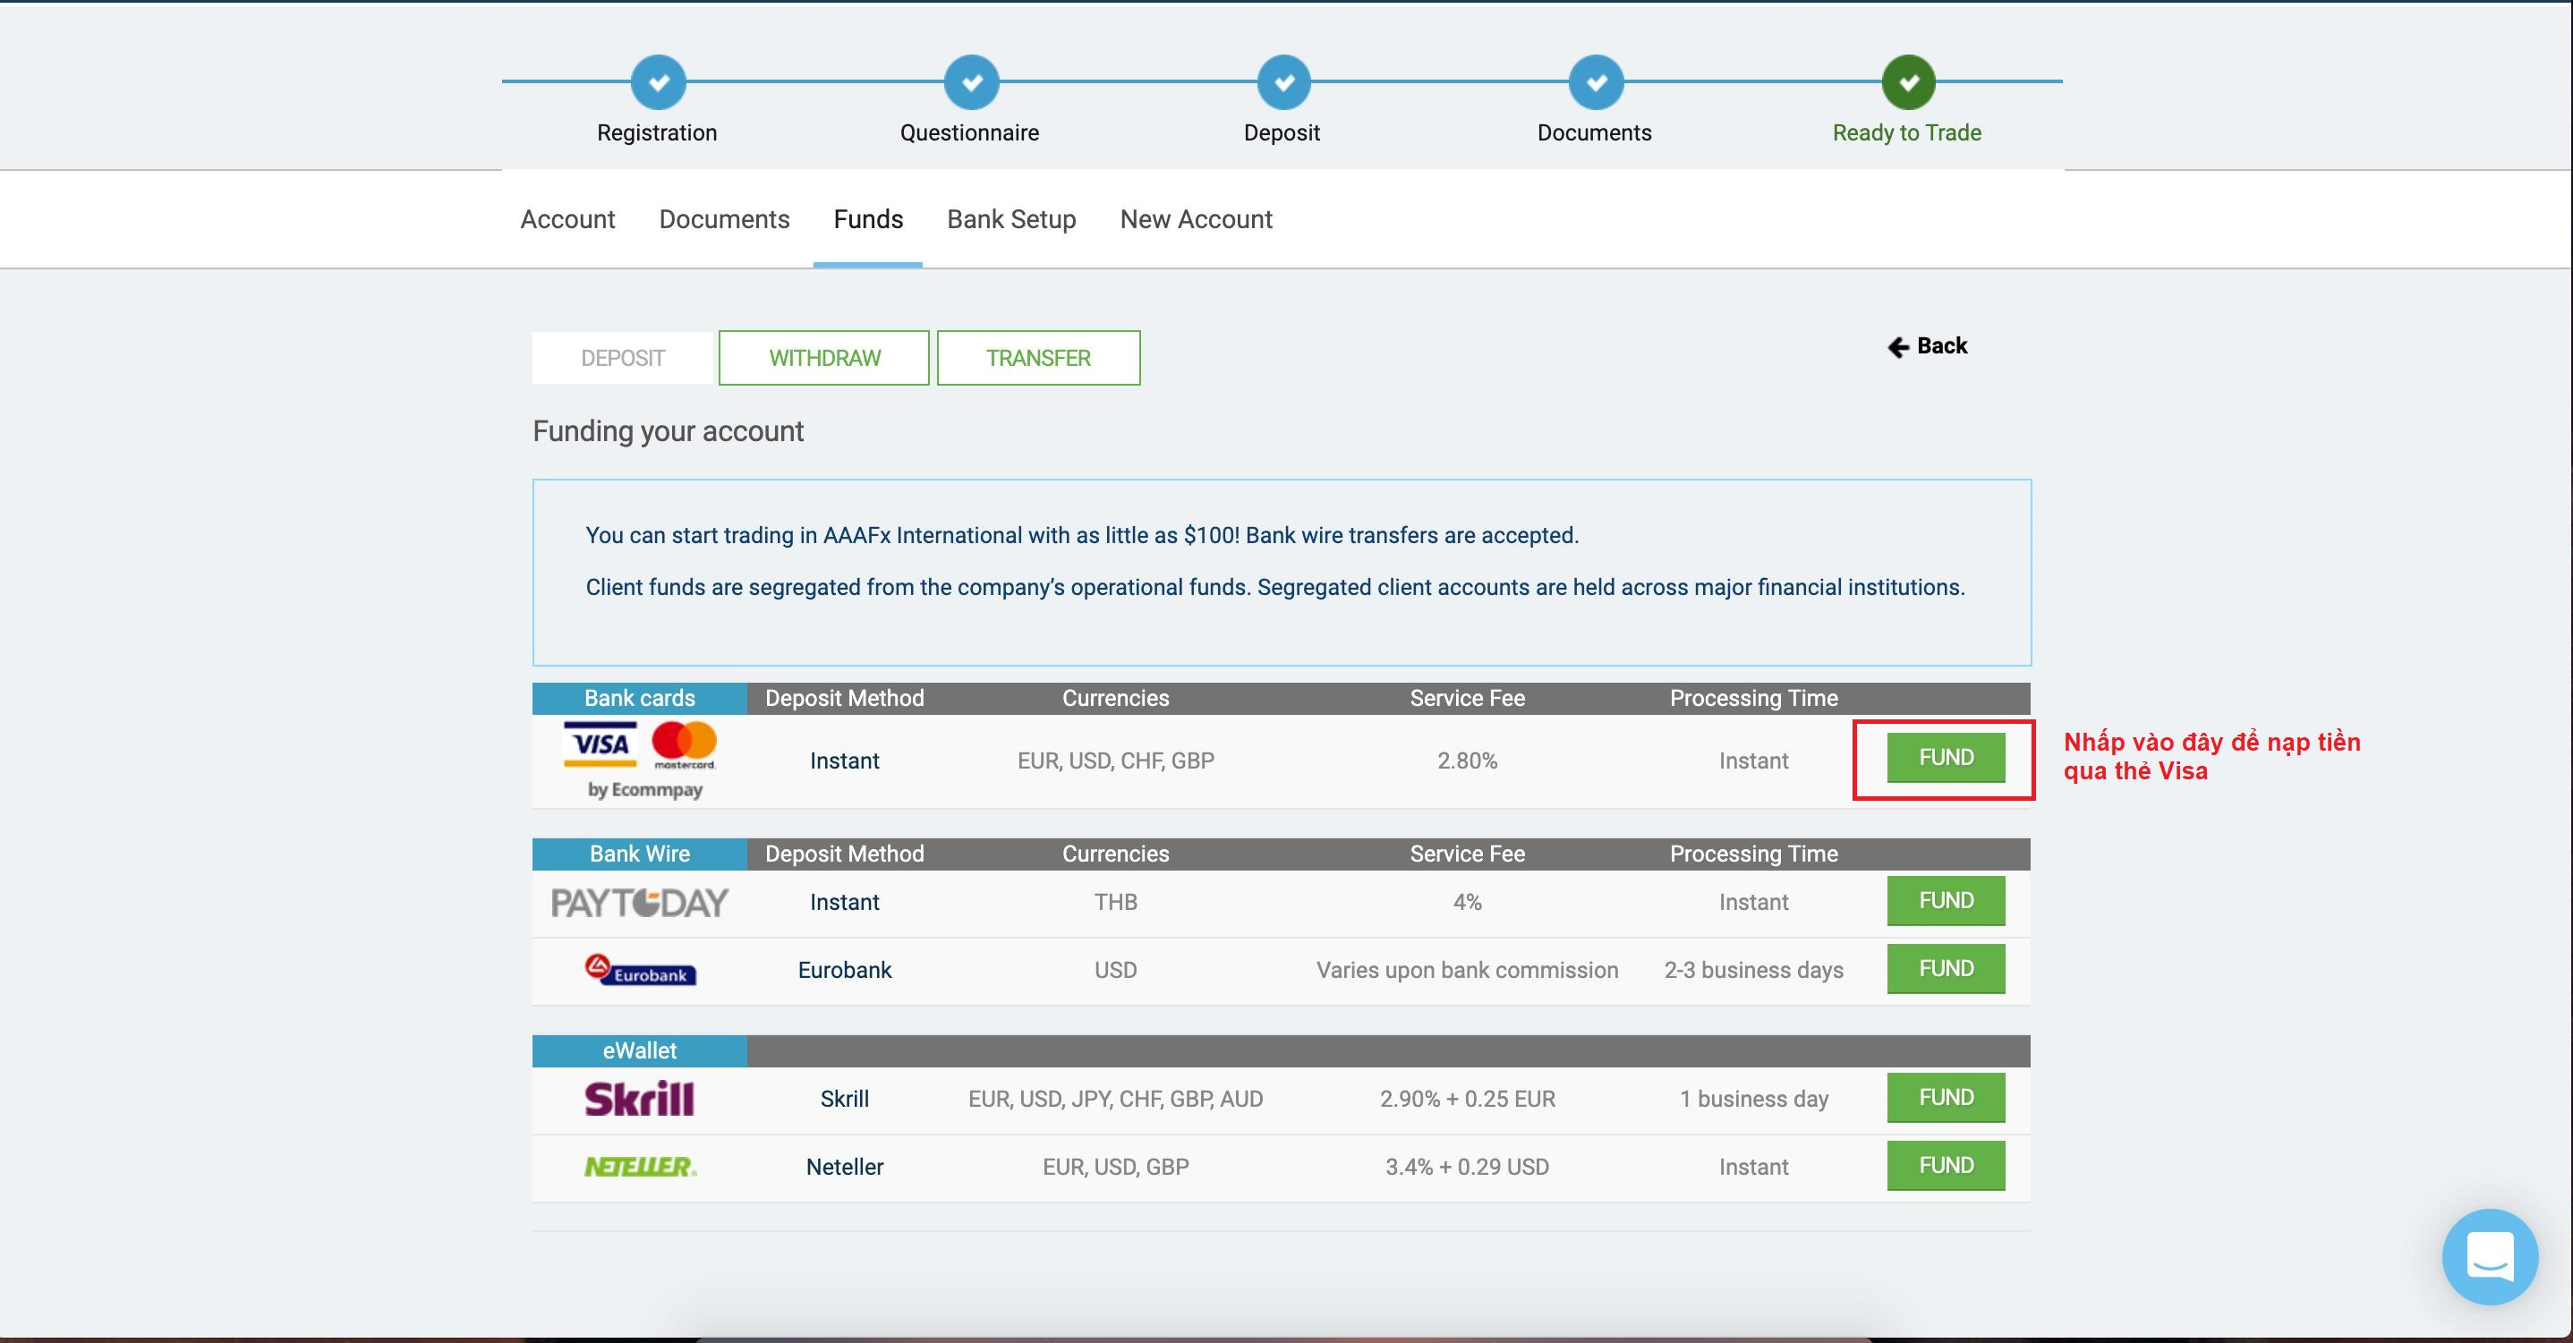Viewport: 2573px width, 1343px height.
Task: Click the FUND button for Skrill
Action: [x=1945, y=1096]
